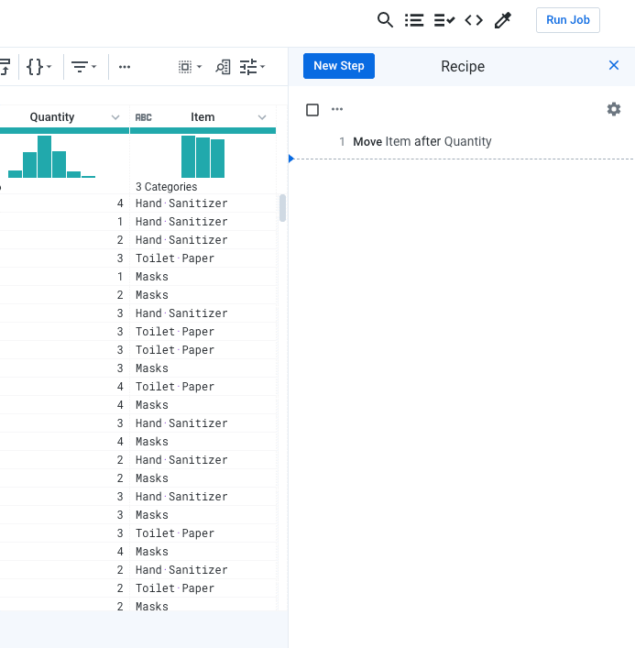Viewport: 635px width, 648px height.
Task: Click the find-in-columns icon in toolbar
Action: coord(223,67)
